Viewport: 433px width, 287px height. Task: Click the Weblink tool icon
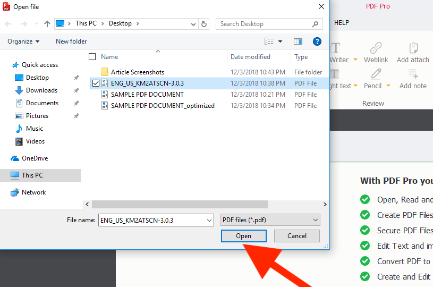[376, 48]
